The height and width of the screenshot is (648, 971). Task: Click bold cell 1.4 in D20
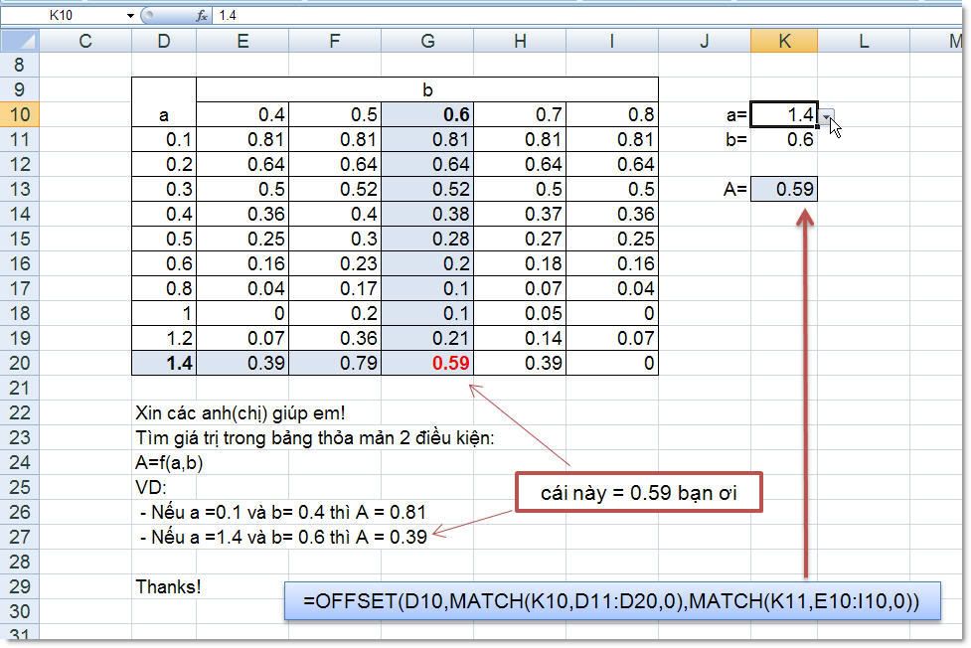coord(164,363)
